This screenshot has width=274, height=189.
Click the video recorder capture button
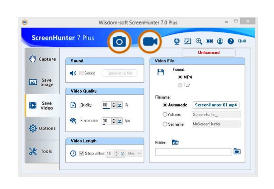150,41
